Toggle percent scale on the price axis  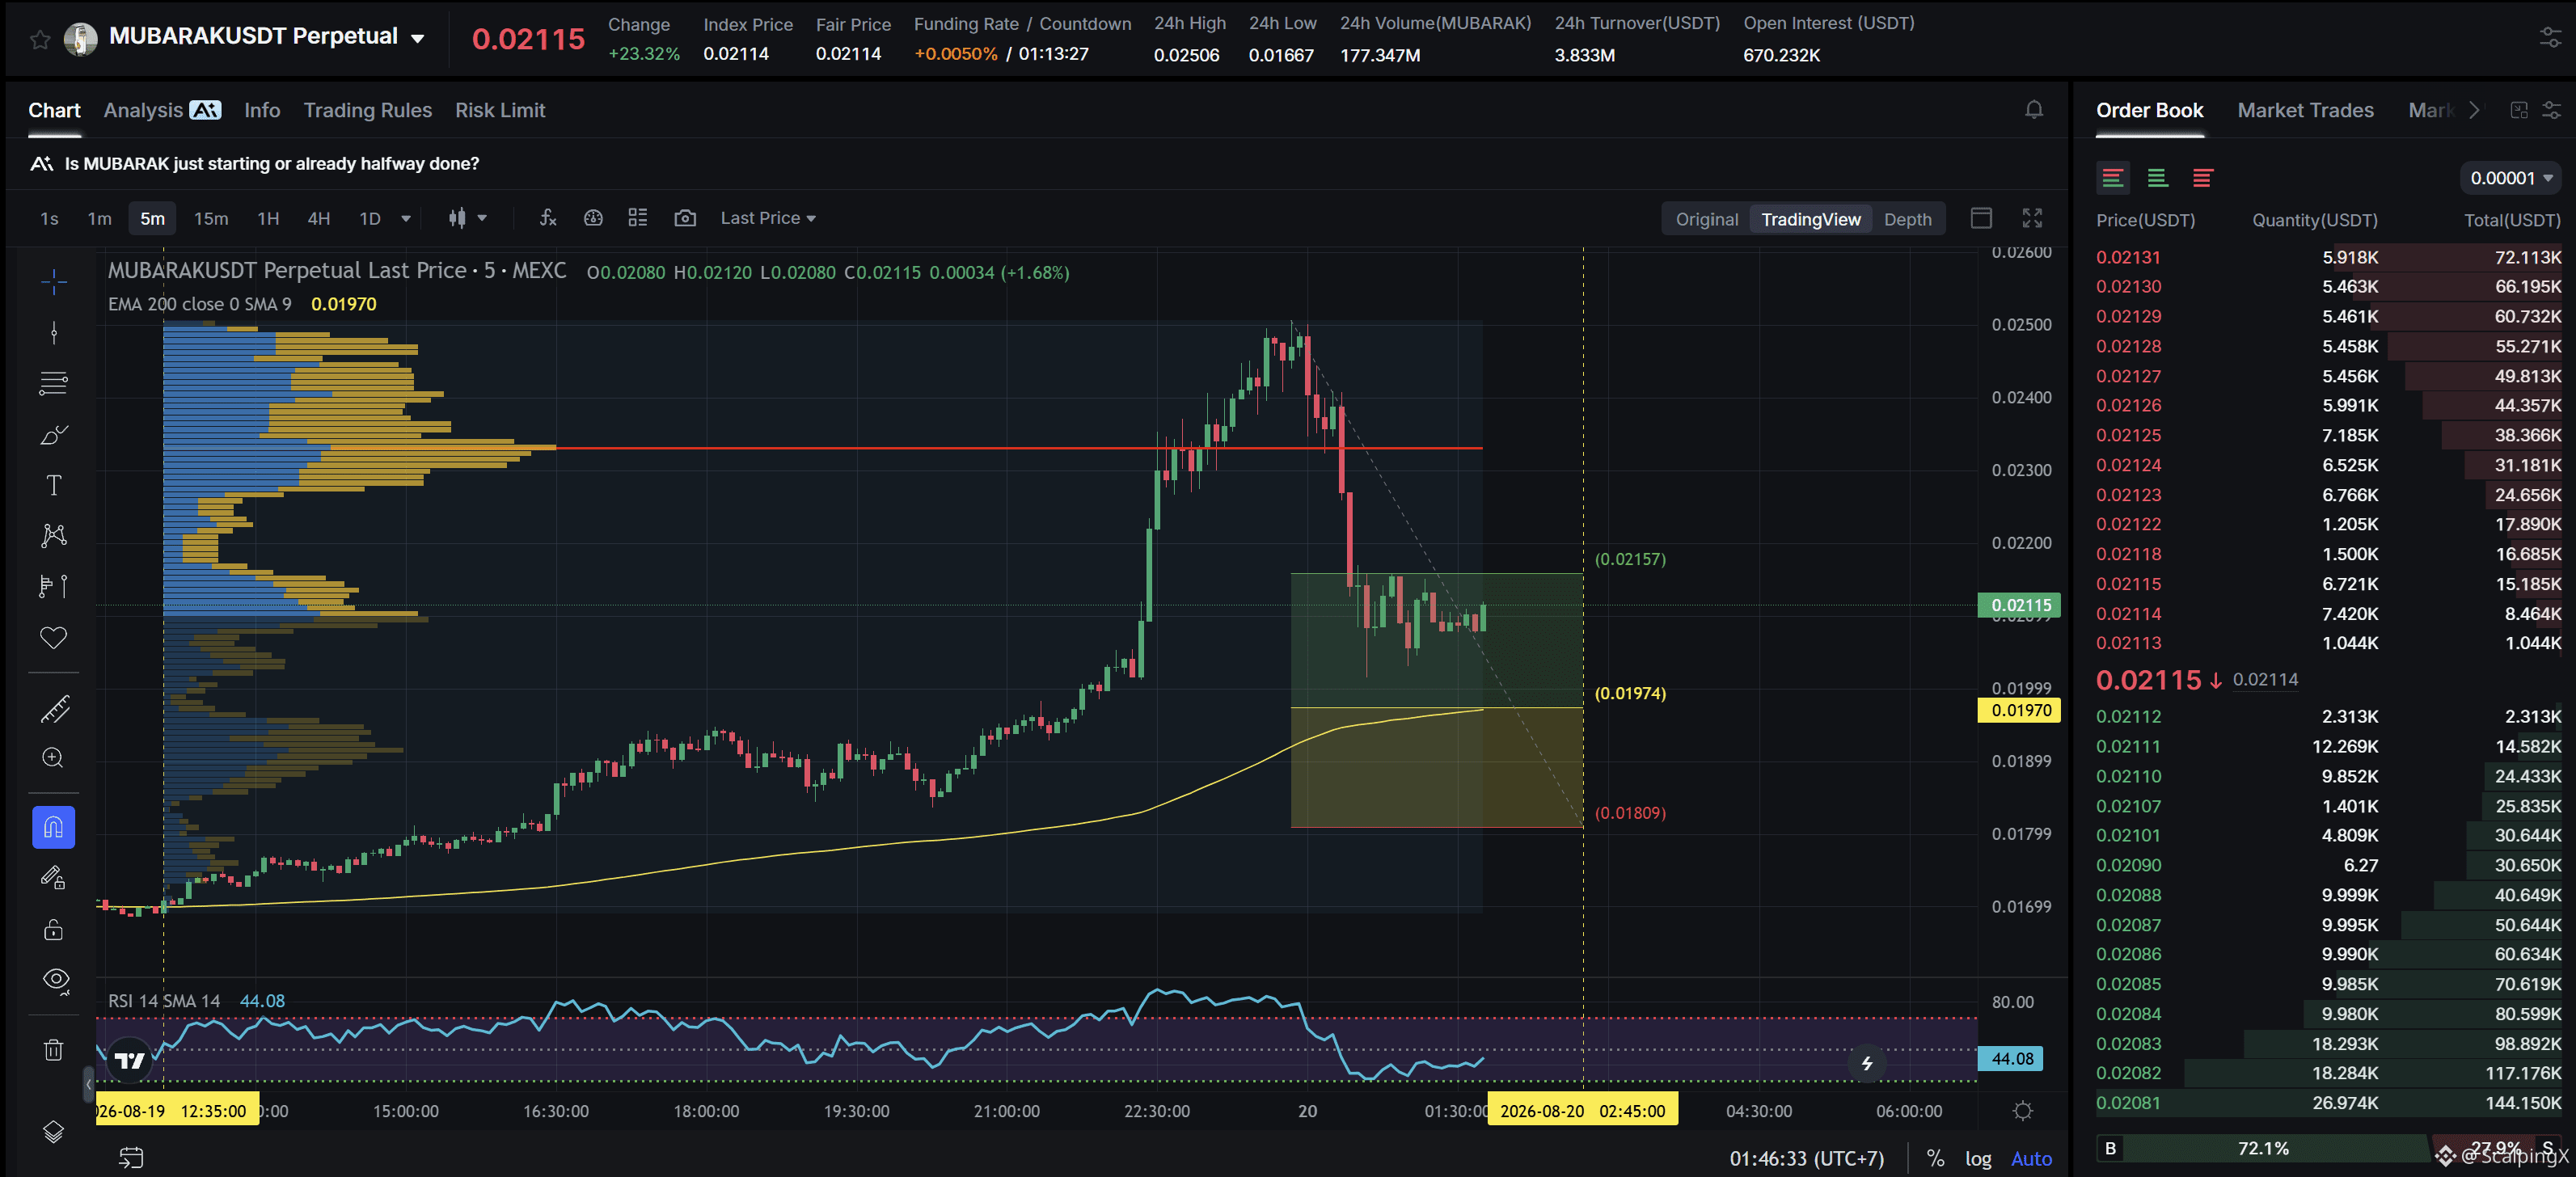1935,1158
